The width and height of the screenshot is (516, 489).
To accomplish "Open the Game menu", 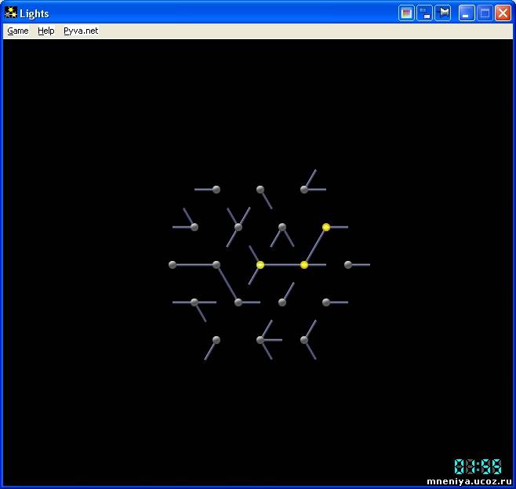I will pos(18,31).
